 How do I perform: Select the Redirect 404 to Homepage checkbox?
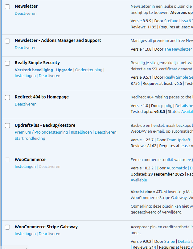(7, 98)
